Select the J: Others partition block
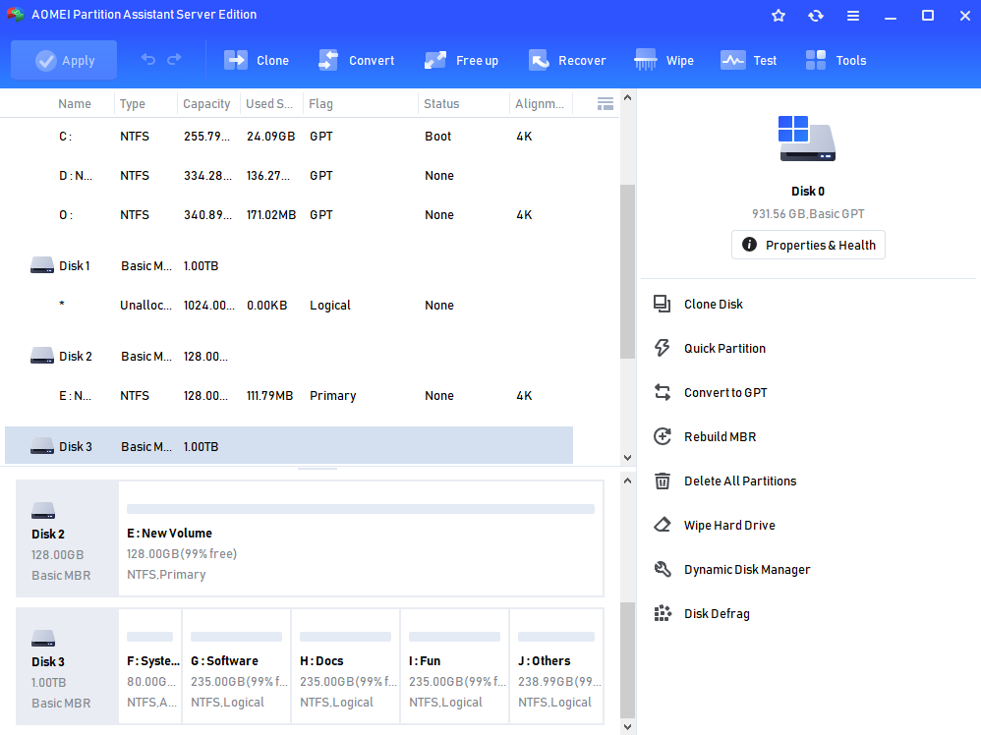 [x=556, y=666]
